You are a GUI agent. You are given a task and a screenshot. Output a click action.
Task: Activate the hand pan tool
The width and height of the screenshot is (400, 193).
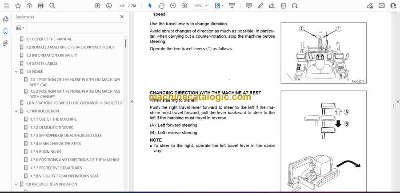coord(161,6)
